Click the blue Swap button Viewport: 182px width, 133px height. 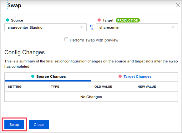(14, 125)
